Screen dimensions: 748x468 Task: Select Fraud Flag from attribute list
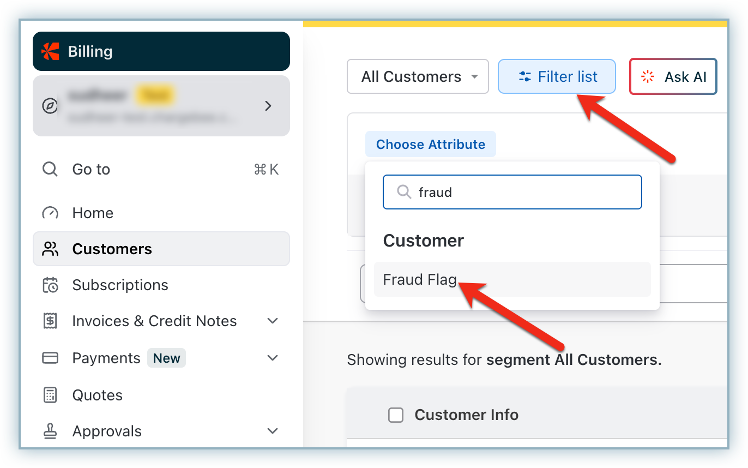pos(420,279)
